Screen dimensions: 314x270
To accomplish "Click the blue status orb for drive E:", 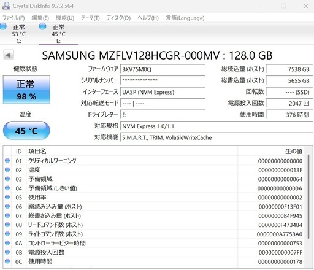I will click(x=42, y=26).
